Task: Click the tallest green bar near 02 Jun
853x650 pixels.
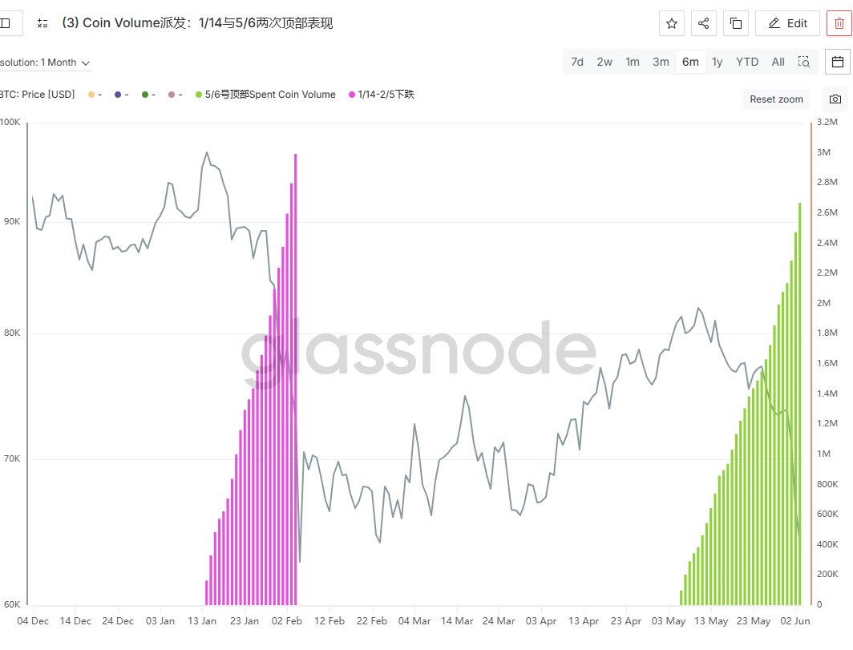Action: point(800,404)
